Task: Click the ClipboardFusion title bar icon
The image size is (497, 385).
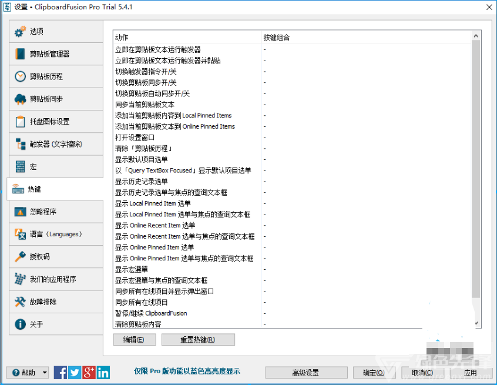Action: point(7,7)
